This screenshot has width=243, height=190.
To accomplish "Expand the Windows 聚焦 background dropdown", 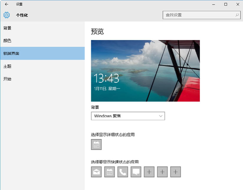I will click(x=128, y=116).
